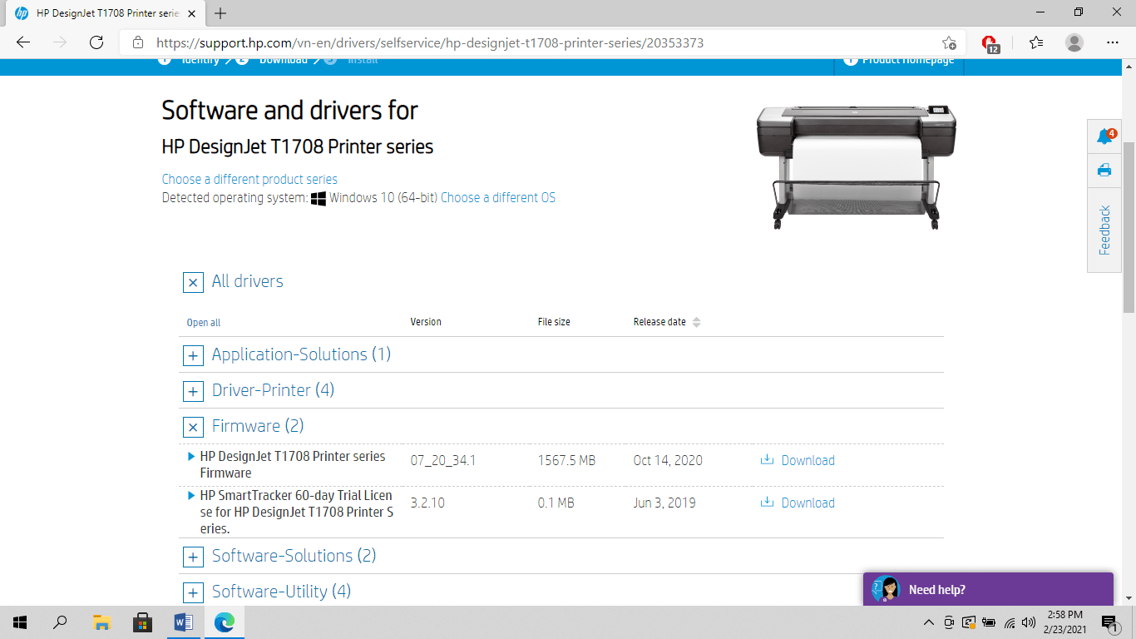Open a new browser tab with plus
The image size is (1136, 639).
pos(220,13)
